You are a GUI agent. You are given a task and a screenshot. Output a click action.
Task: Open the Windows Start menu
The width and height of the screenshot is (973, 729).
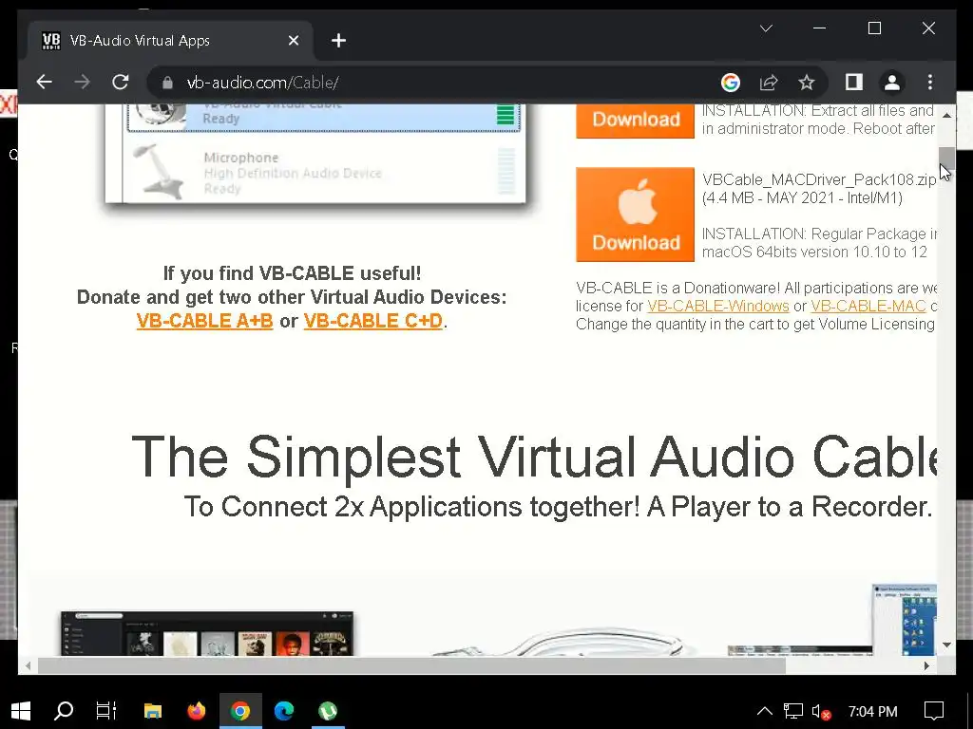point(21,710)
